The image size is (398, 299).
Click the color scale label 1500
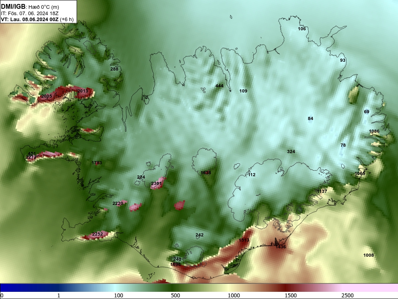[291, 295]
